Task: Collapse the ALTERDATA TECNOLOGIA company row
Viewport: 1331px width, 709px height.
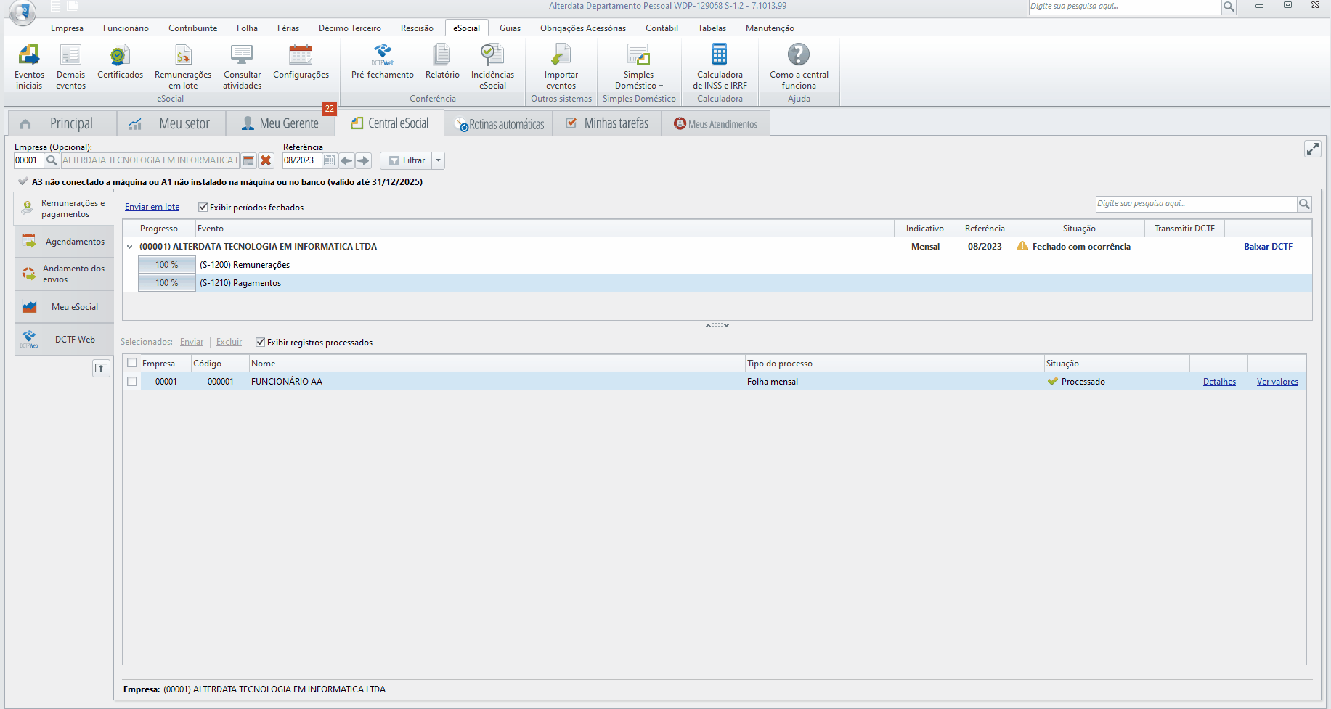Action: coord(130,247)
